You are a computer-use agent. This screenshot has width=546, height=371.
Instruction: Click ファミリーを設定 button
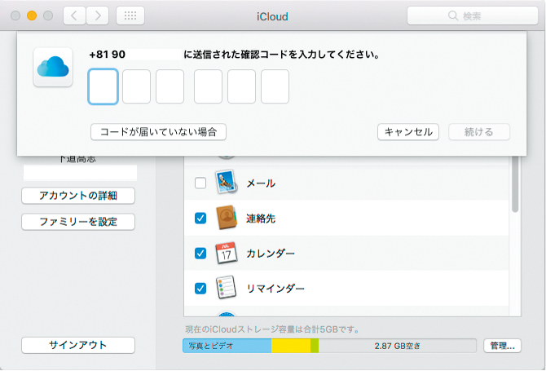(x=78, y=222)
